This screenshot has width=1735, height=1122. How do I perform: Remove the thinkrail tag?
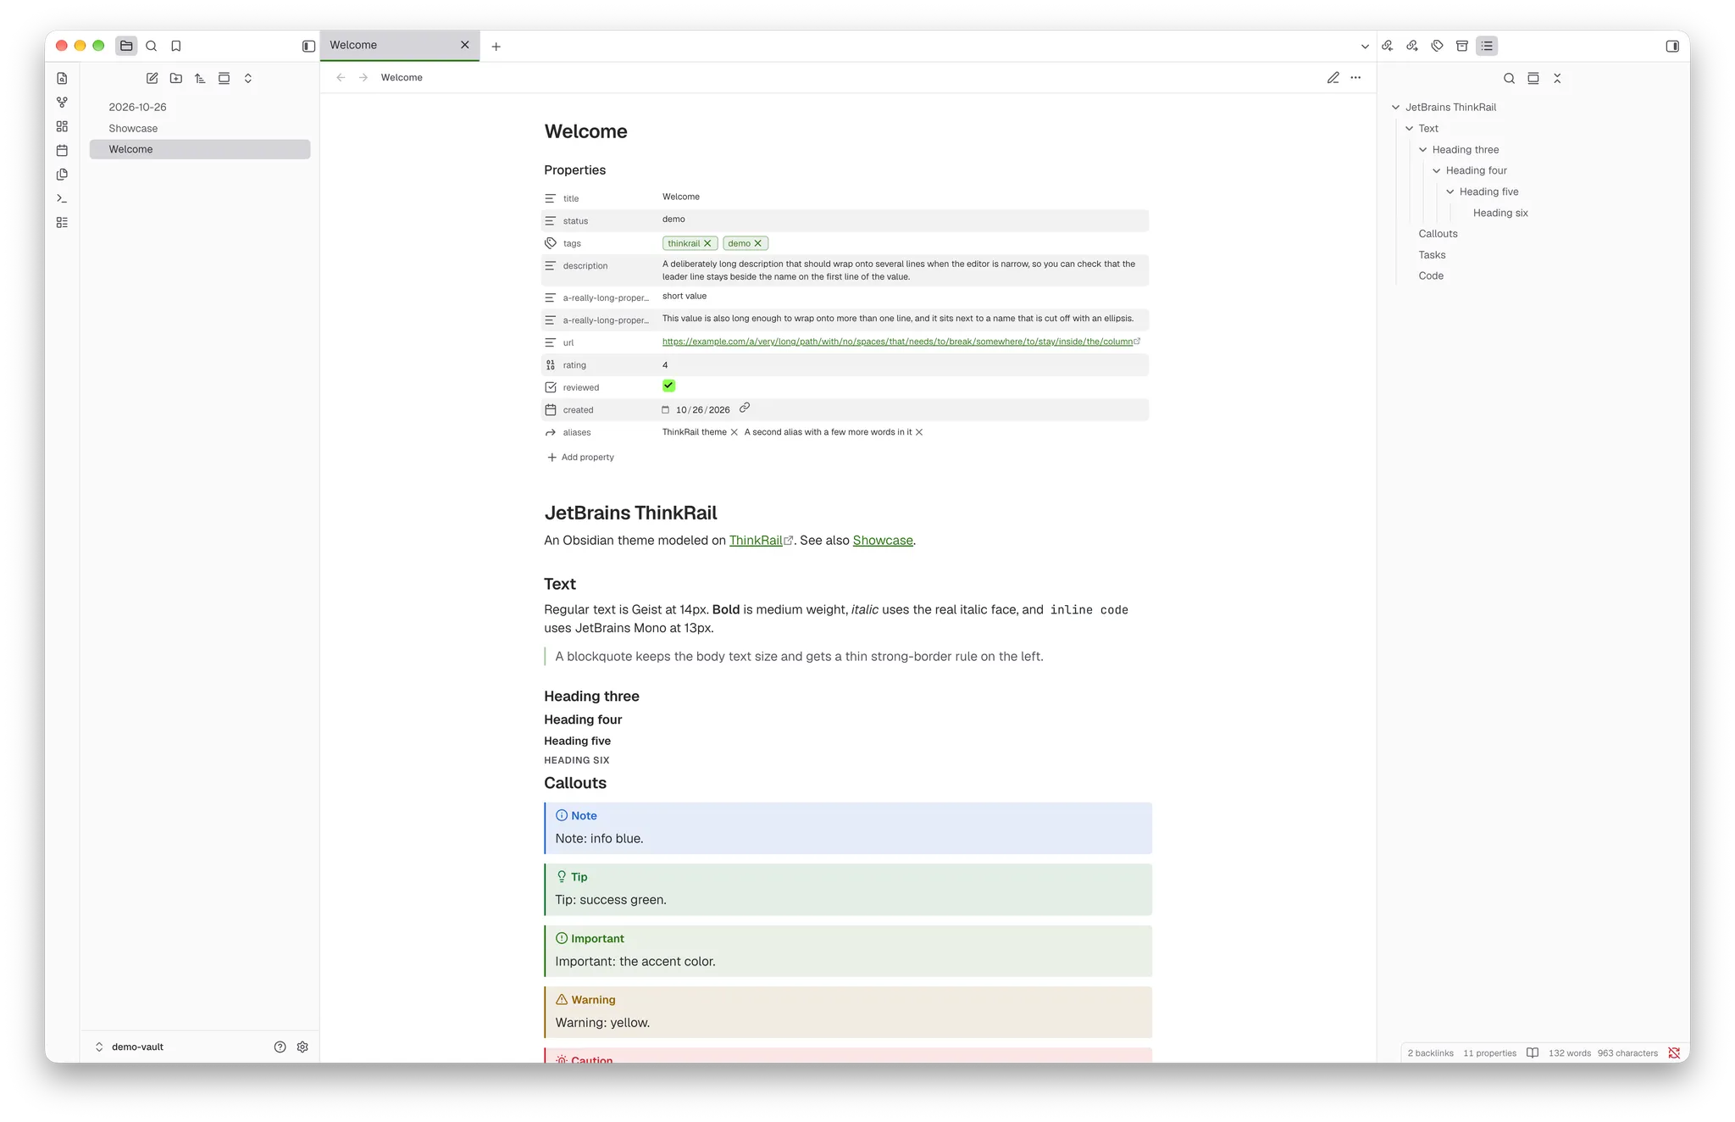(x=708, y=243)
